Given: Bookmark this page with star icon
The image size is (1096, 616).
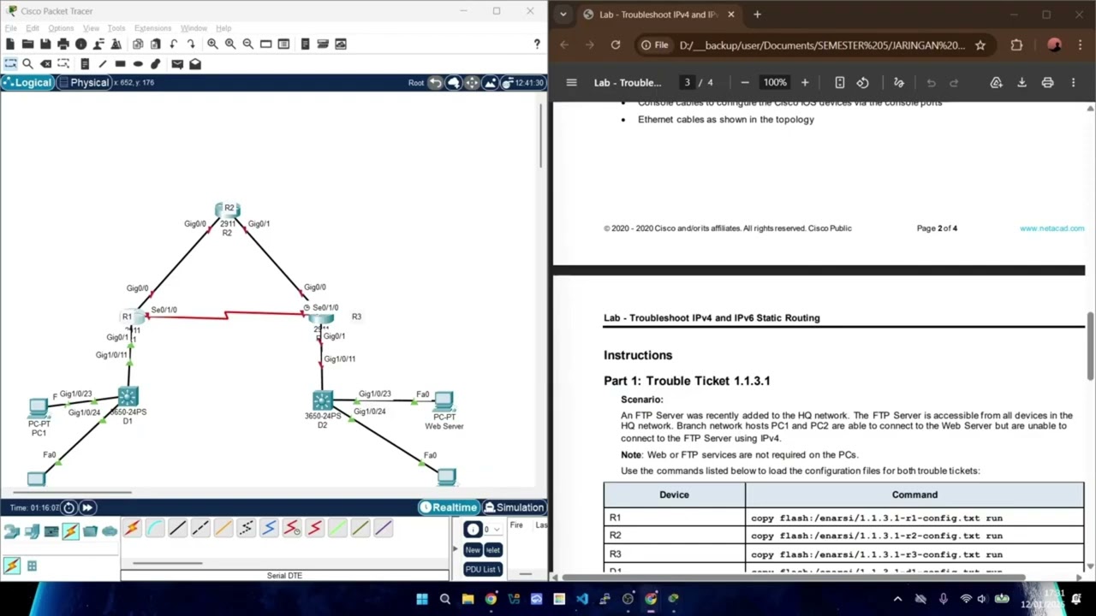Looking at the screenshot, I should pyautogui.click(x=980, y=45).
